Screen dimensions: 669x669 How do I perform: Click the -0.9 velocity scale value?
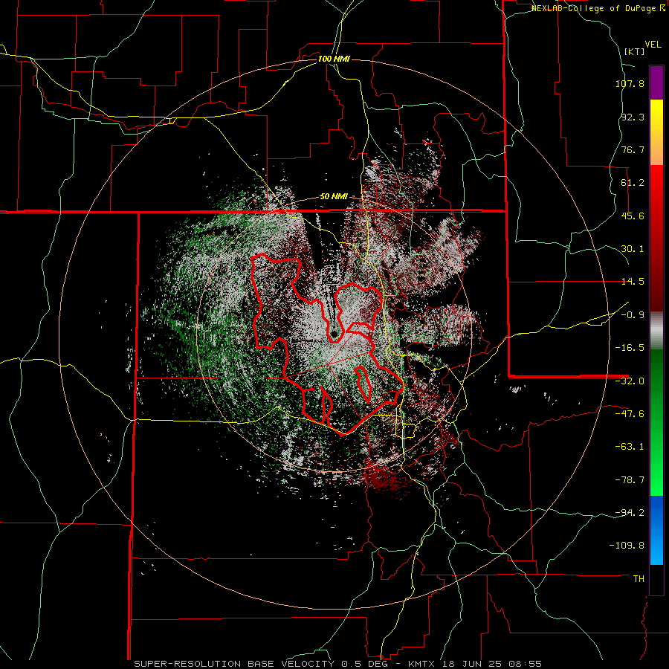click(x=633, y=315)
